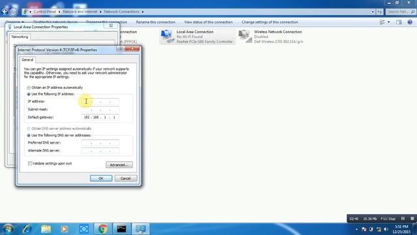Show hidden tray icons arrow
This screenshot has width=417, height=235.
click(x=356, y=229)
